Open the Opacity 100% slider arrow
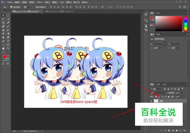Image resolution: width=190 pixels, height=133 pixels. pos(182,93)
